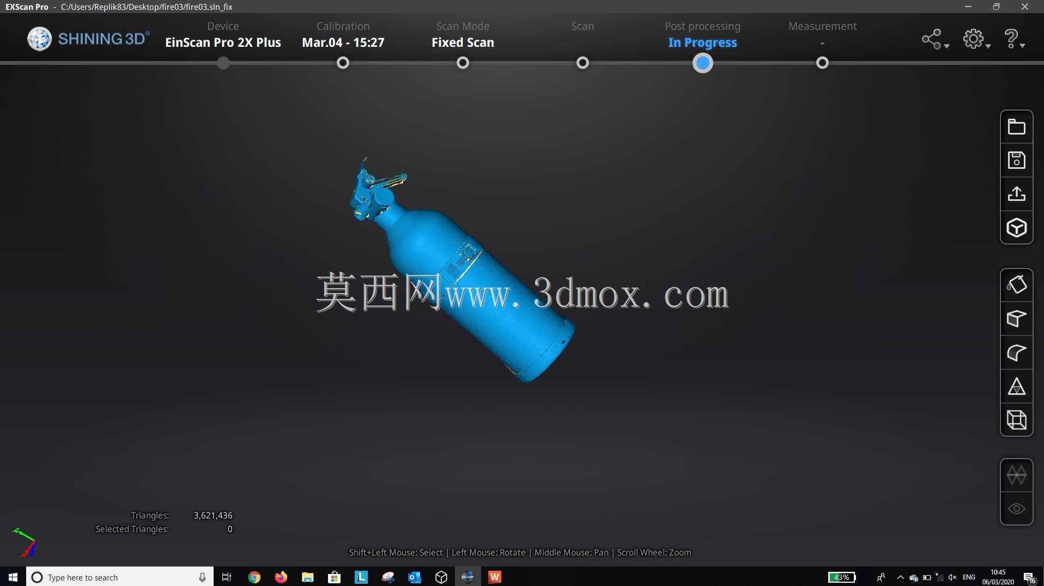The width and height of the screenshot is (1044, 586).
Task: Expand the hidden system tray icons
Action: (x=900, y=577)
